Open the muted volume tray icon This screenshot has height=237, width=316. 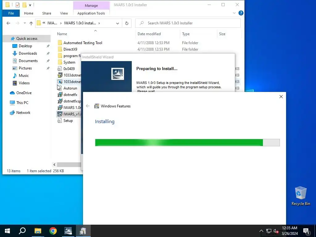pyautogui.click(x=276, y=231)
